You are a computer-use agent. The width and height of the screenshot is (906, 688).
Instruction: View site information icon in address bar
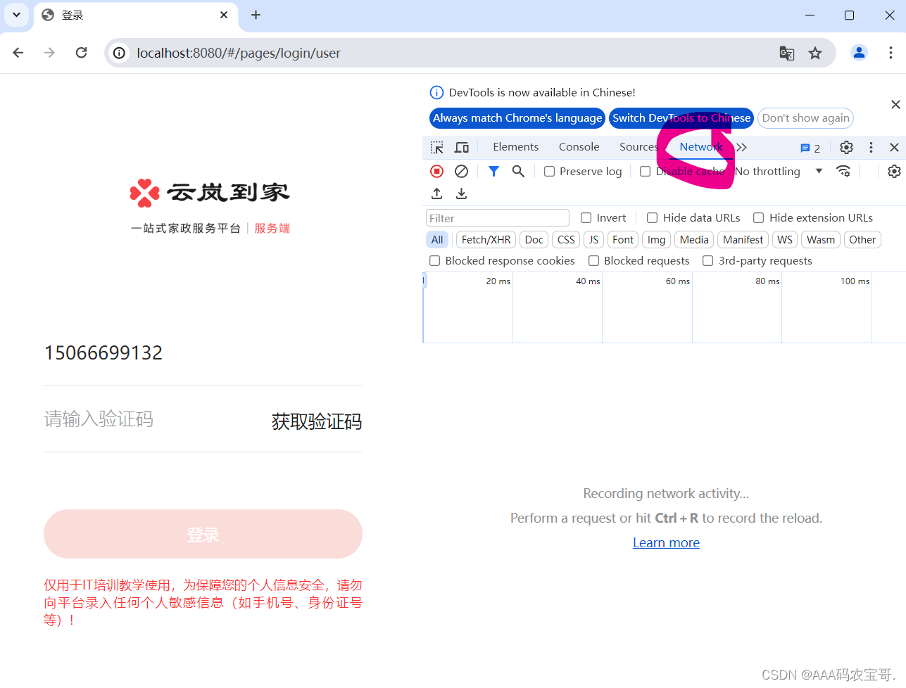coord(120,53)
